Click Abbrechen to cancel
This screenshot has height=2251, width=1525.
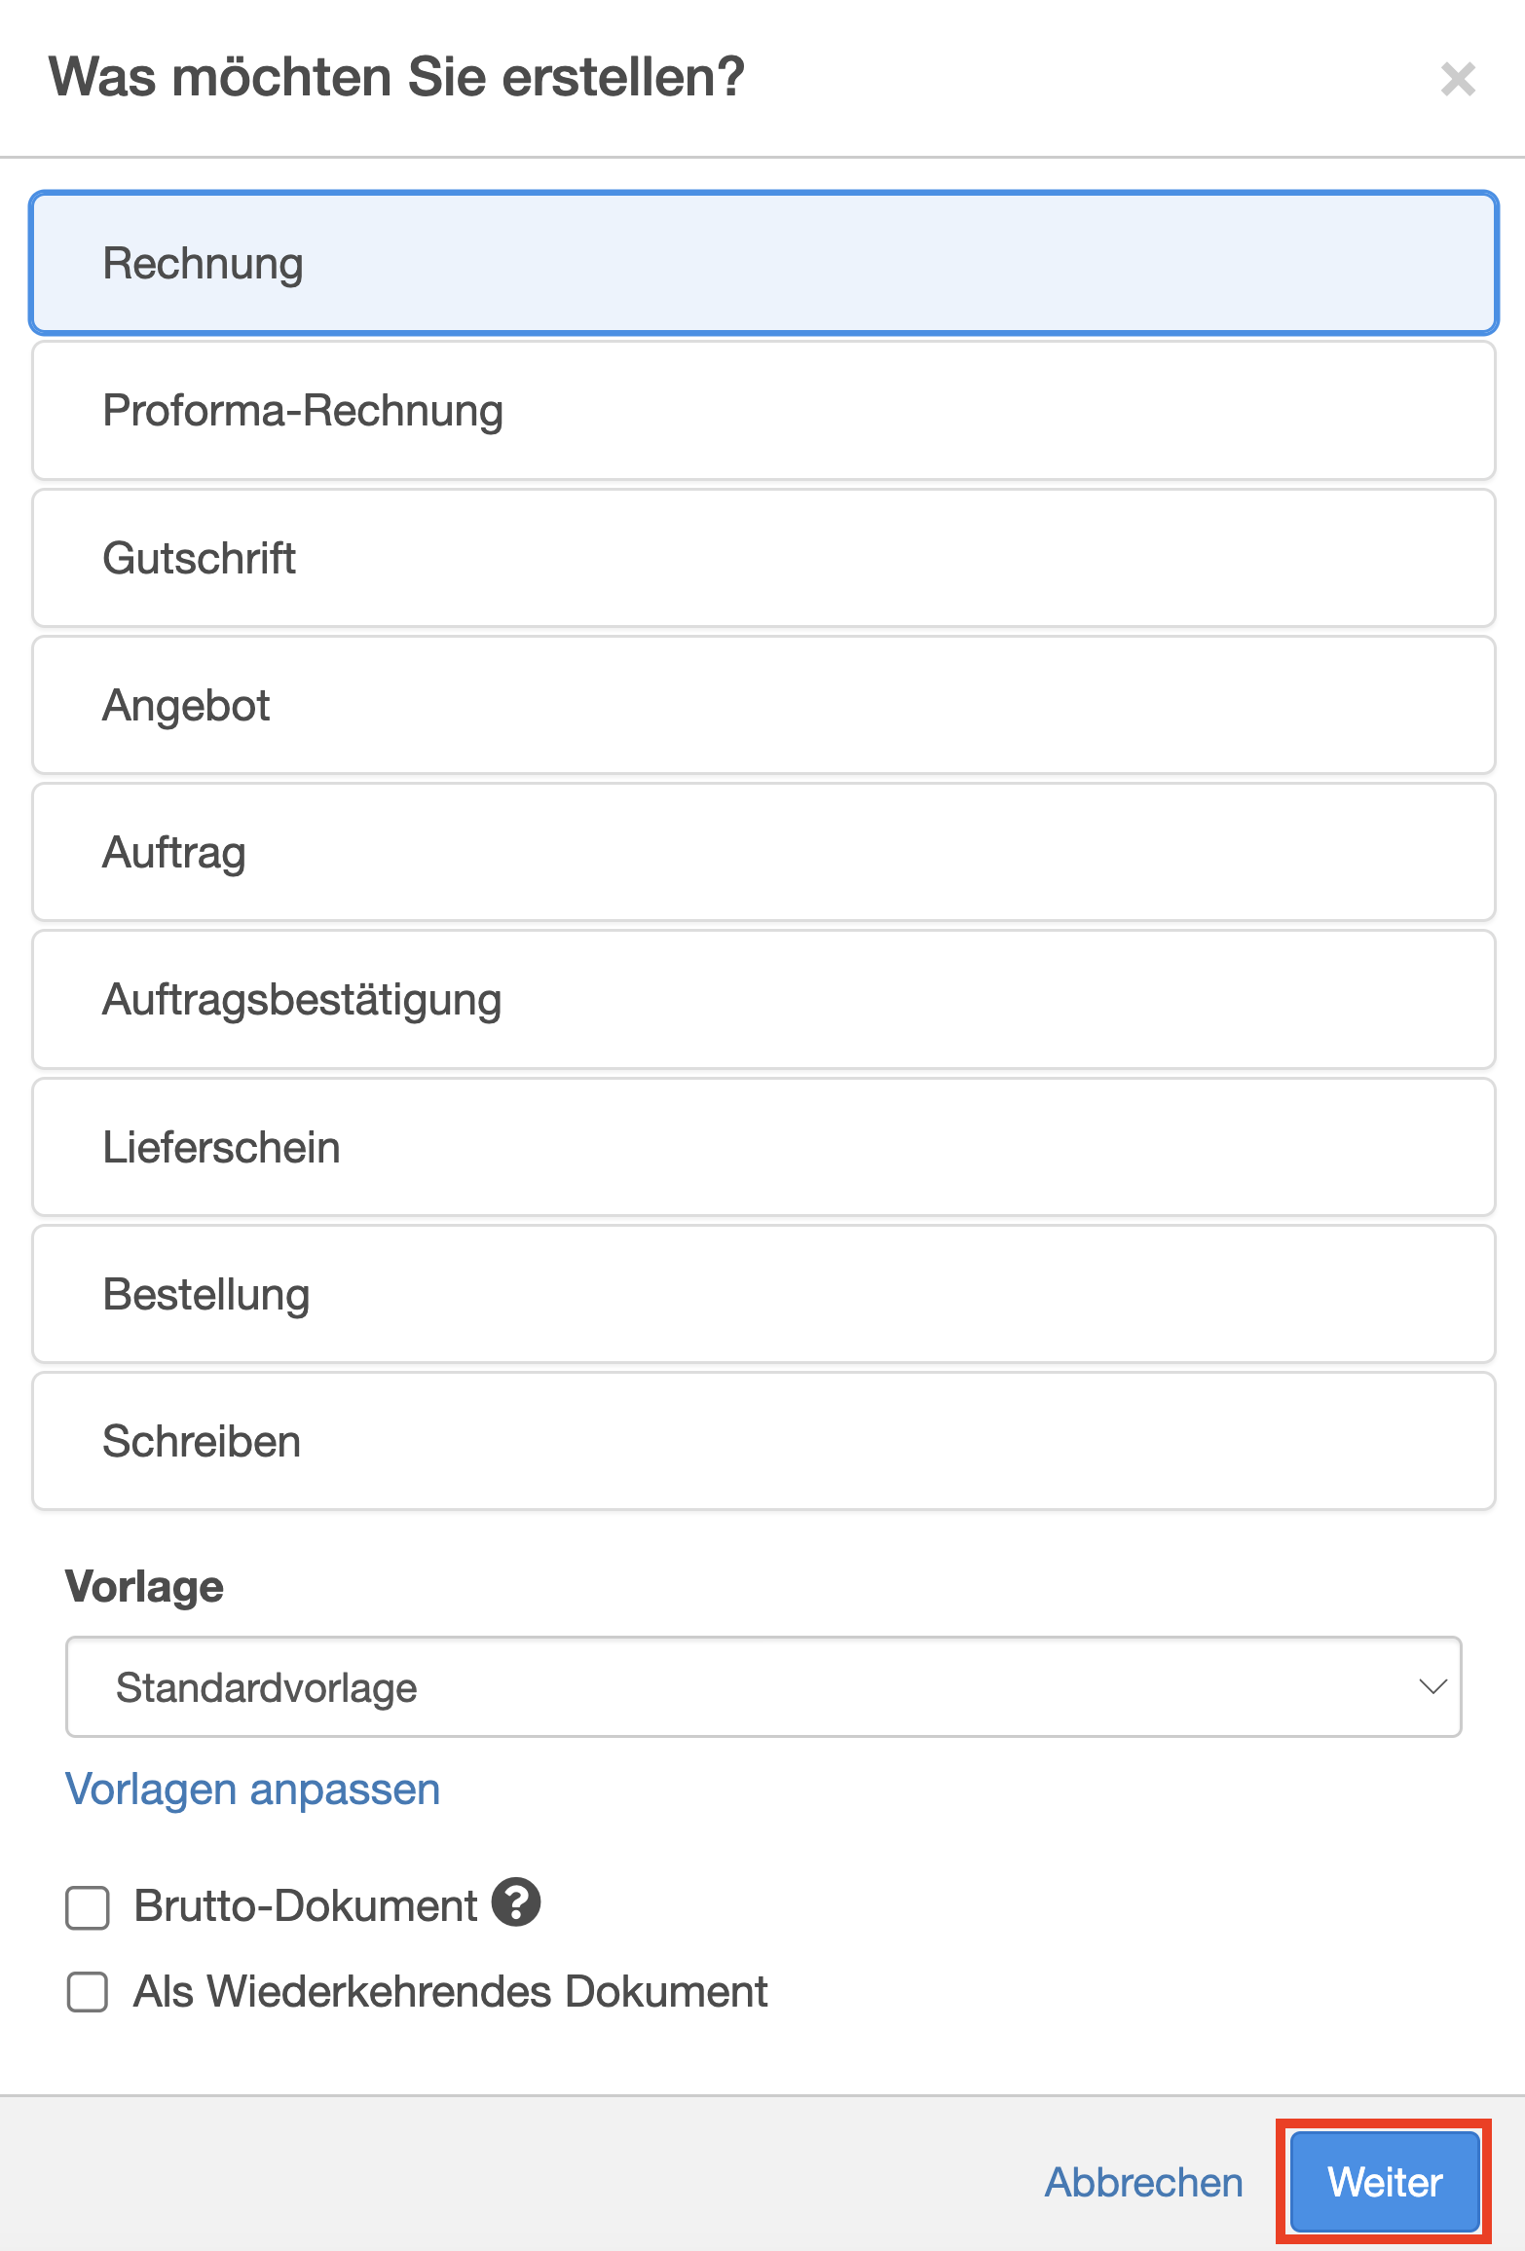(1143, 2183)
